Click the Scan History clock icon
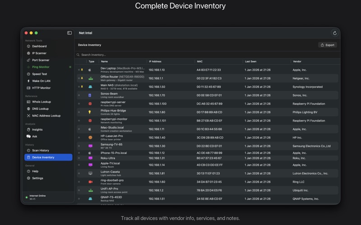The height and width of the screenshot is (225, 361). click(28, 150)
